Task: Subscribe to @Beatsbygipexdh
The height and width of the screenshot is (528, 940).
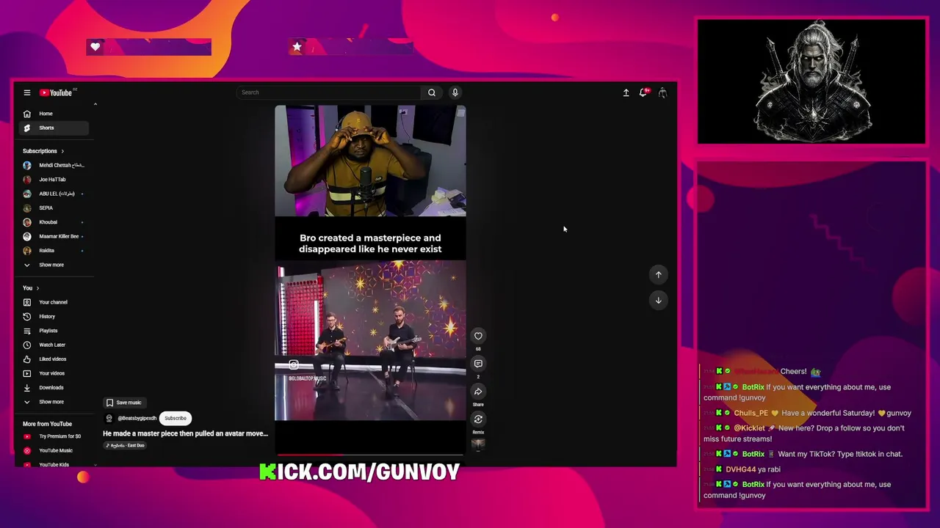Action: pos(176,418)
